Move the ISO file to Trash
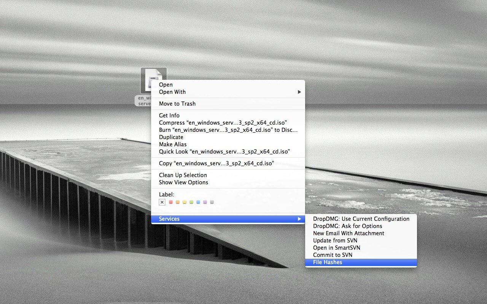The height and width of the screenshot is (304, 487). [177, 103]
